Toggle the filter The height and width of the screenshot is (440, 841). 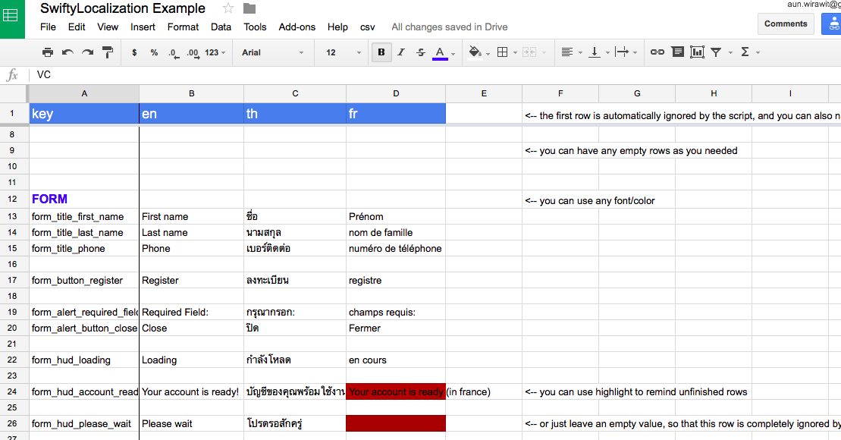[x=716, y=52]
